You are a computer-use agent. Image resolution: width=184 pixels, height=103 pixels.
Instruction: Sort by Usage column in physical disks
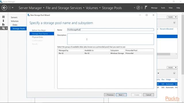pyautogui.click(x=168, y=80)
